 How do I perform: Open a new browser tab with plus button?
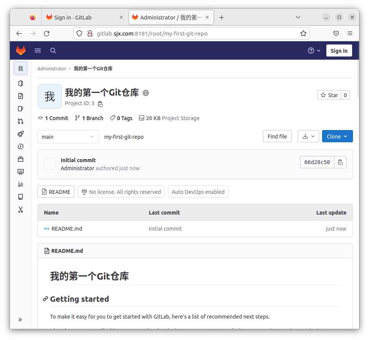[221, 17]
